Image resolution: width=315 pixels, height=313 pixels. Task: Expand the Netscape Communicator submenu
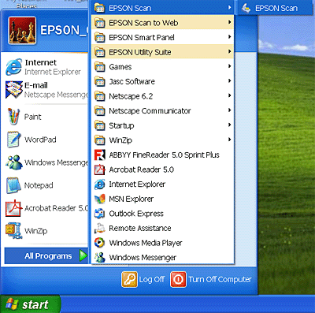point(162,110)
